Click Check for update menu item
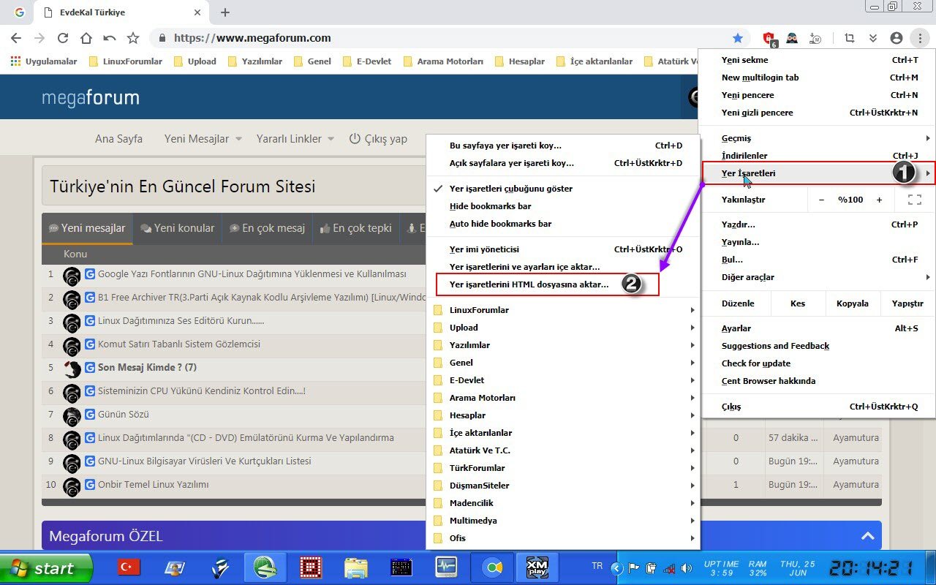 pos(817,363)
